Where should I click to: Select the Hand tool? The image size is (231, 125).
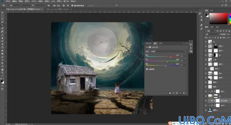2,70
